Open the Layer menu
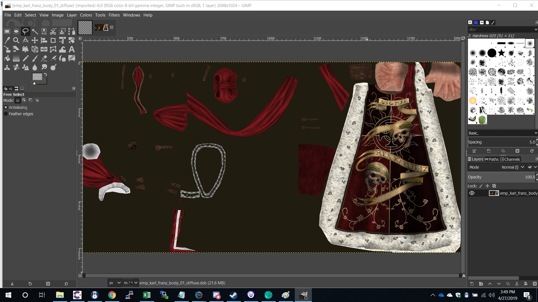The image size is (538, 302). (72, 15)
